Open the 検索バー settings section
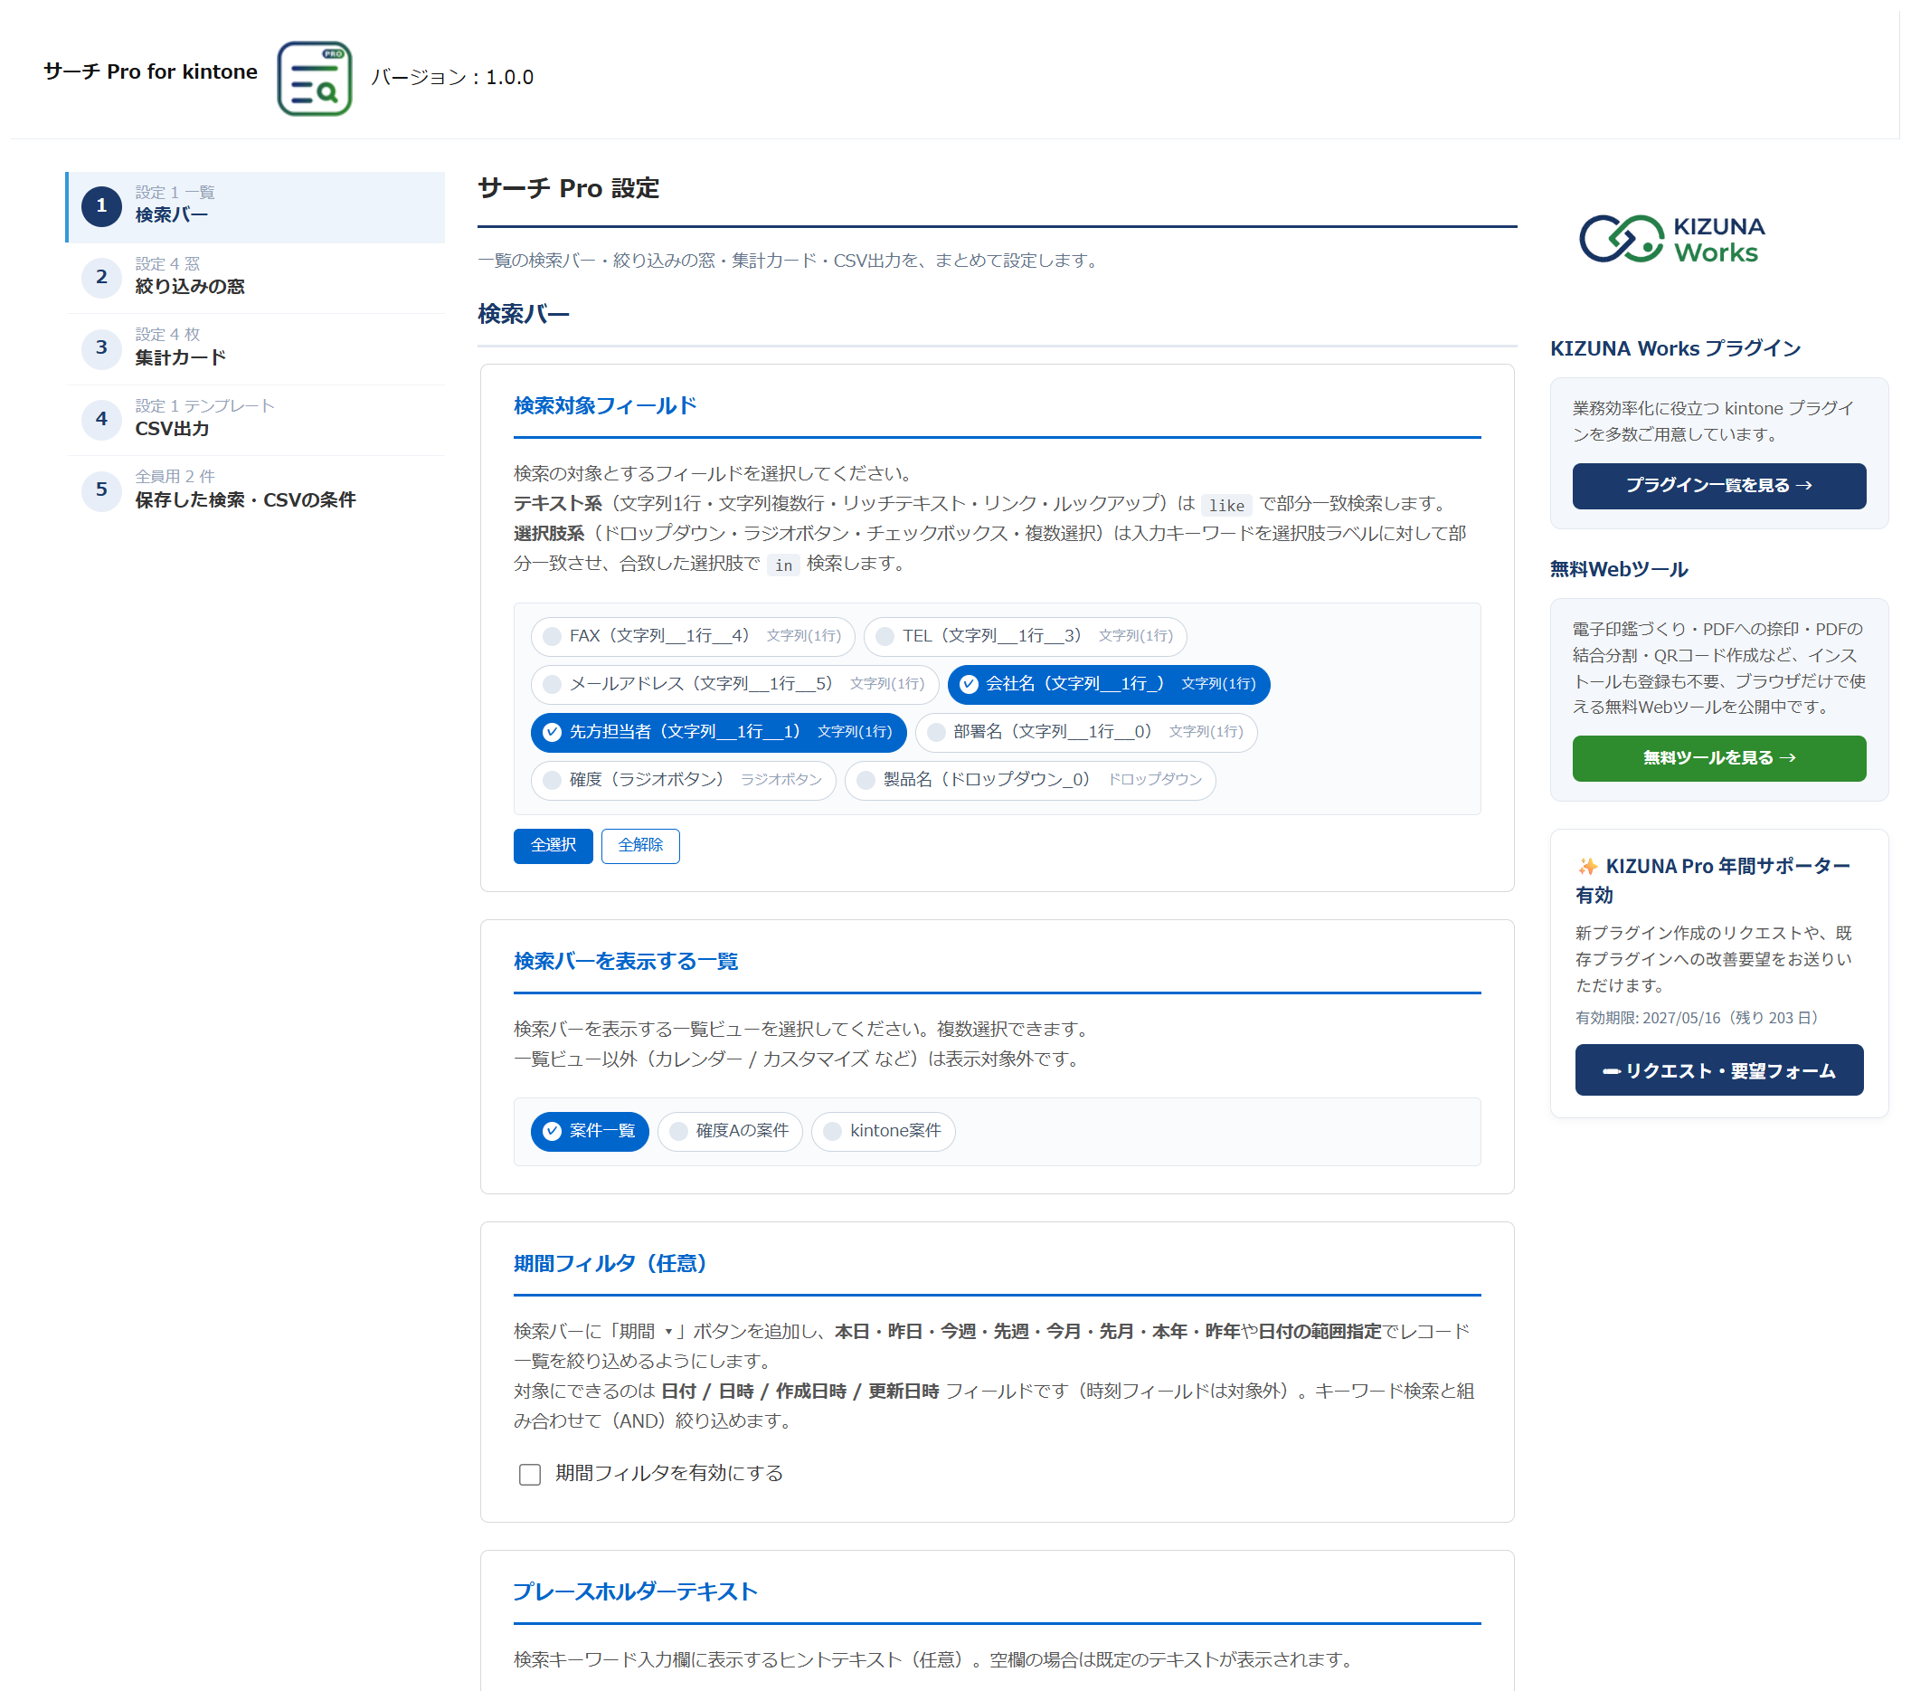1911x1691 pixels. [255, 206]
